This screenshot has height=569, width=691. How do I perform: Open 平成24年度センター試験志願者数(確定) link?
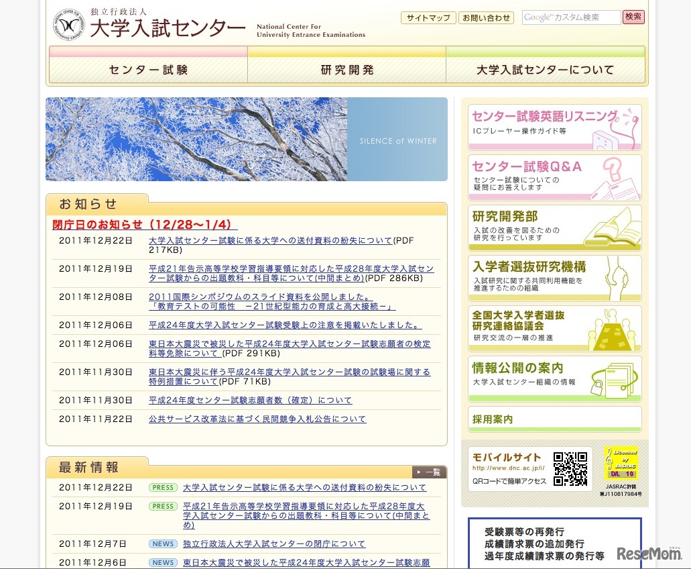click(250, 401)
